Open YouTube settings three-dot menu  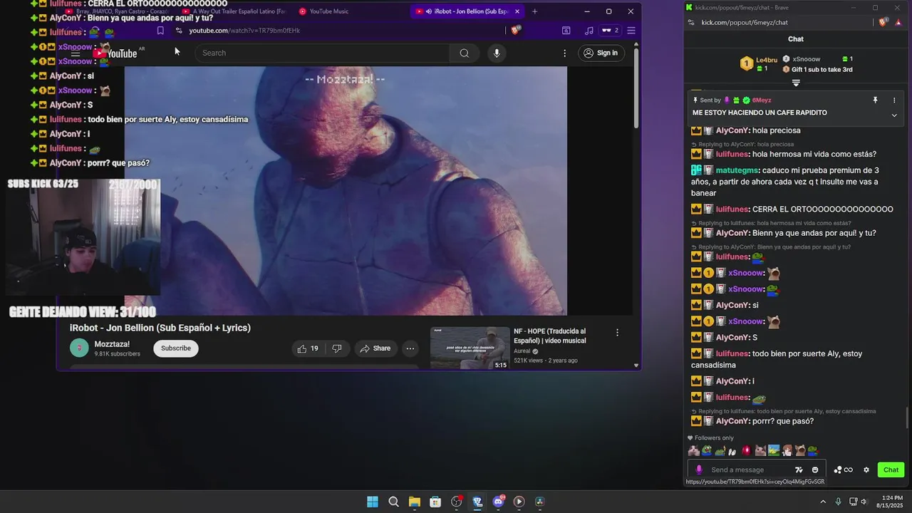[x=565, y=53]
